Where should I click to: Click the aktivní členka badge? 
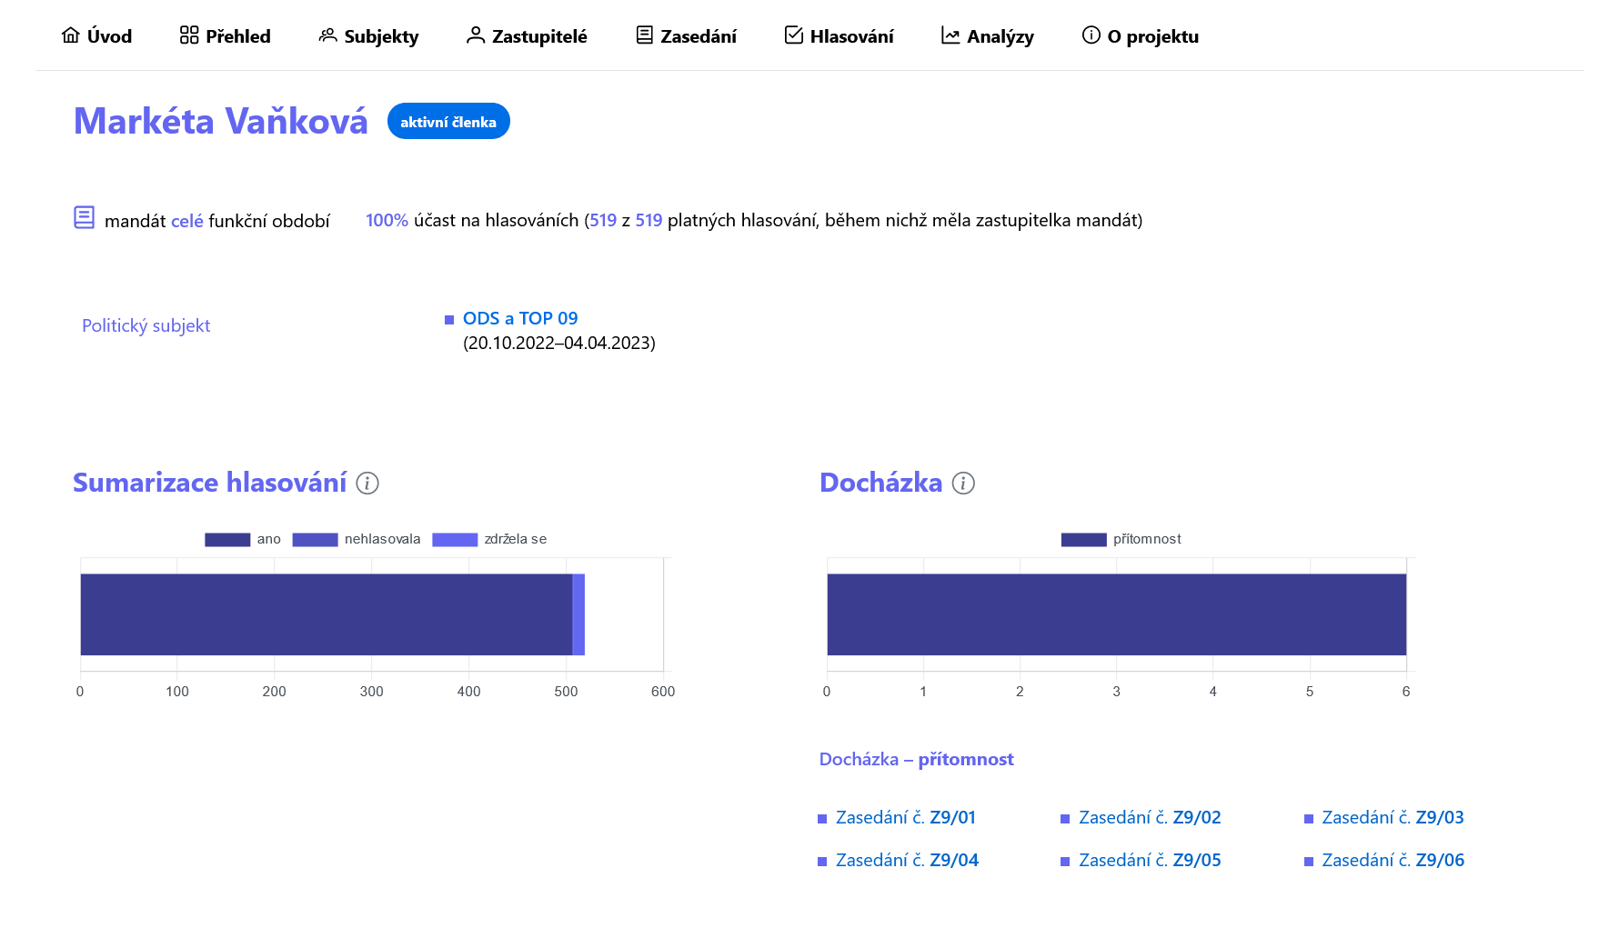coord(448,121)
